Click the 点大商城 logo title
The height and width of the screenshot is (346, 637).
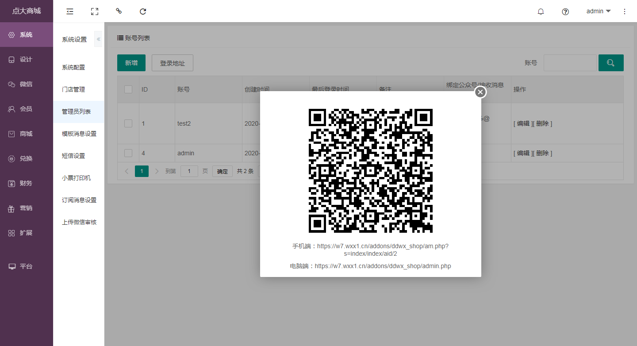point(27,11)
